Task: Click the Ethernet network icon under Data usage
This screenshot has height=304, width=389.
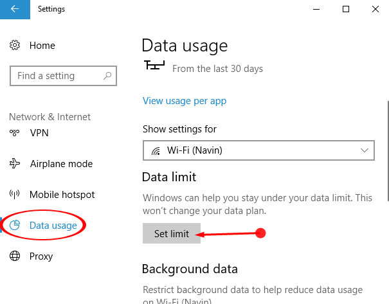Action: (154, 66)
